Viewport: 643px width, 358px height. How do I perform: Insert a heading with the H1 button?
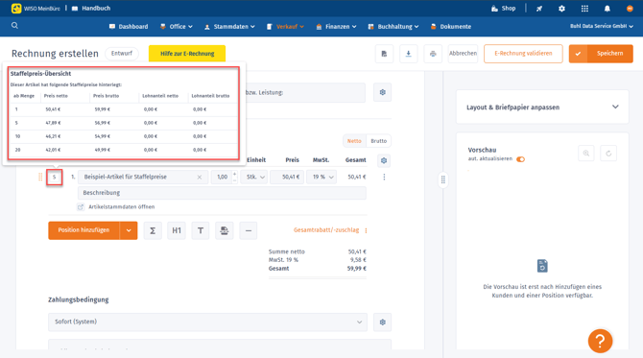[x=177, y=230]
